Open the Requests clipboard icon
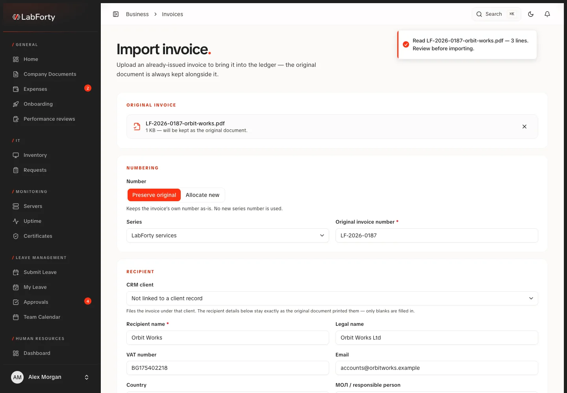The height and width of the screenshot is (393, 567). coord(16,170)
